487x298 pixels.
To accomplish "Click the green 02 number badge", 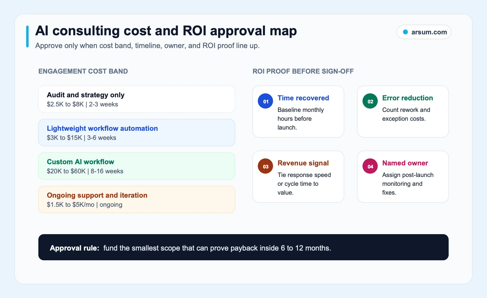I will [x=370, y=101].
